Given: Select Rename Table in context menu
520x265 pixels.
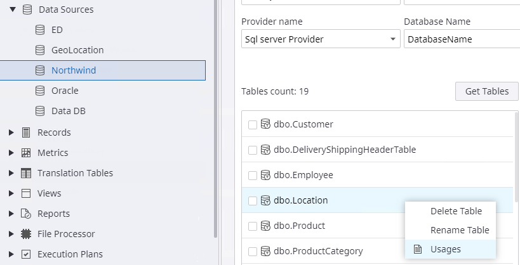Looking at the screenshot, I should tap(459, 230).
